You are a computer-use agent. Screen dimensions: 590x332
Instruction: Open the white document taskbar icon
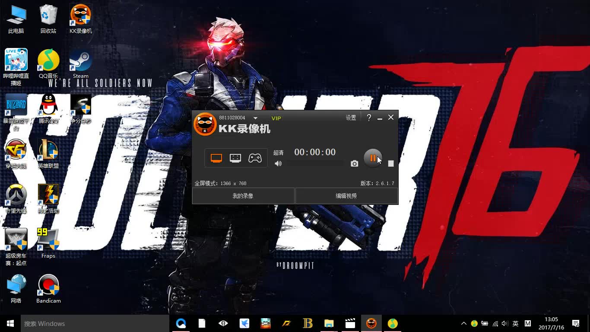click(202, 323)
